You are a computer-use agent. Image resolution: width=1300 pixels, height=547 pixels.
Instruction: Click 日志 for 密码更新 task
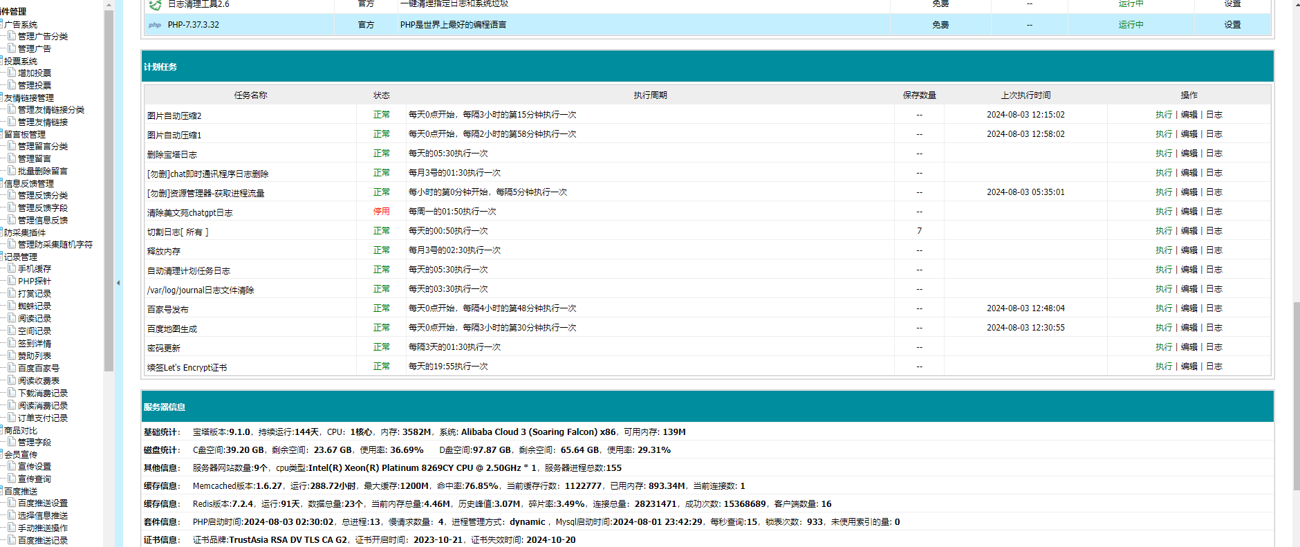pos(1214,347)
